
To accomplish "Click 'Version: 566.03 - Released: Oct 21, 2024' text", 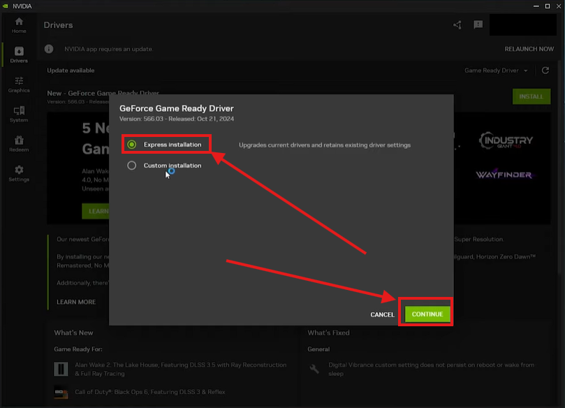I will point(177,119).
